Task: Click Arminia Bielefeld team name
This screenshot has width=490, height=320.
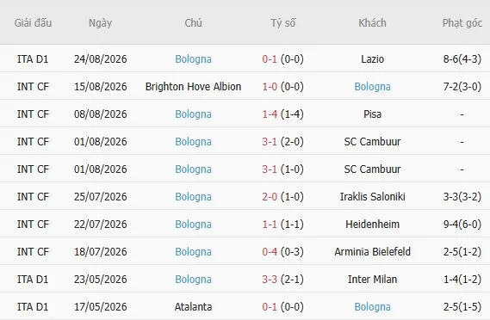Action: [x=372, y=252]
